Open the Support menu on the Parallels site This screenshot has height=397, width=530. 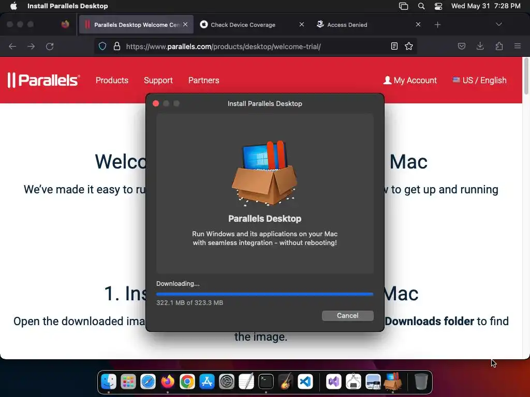point(158,80)
